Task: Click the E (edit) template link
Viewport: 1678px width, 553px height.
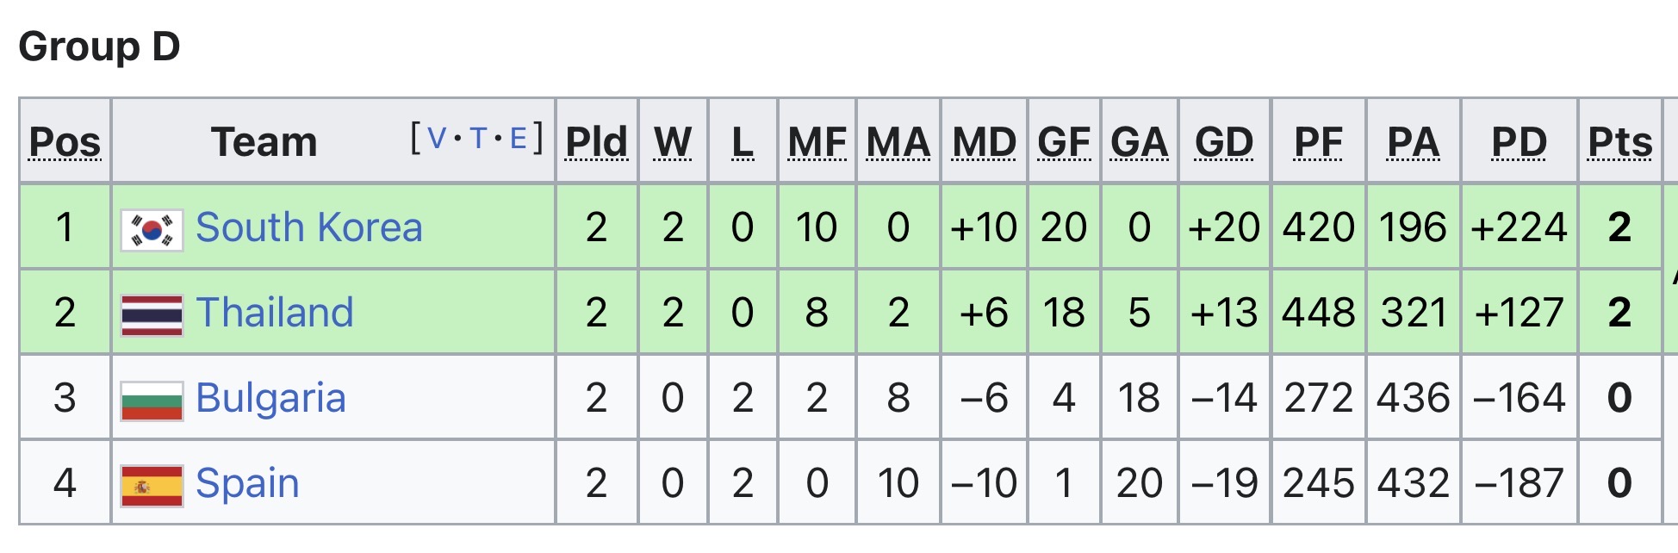Action: (x=518, y=139)
